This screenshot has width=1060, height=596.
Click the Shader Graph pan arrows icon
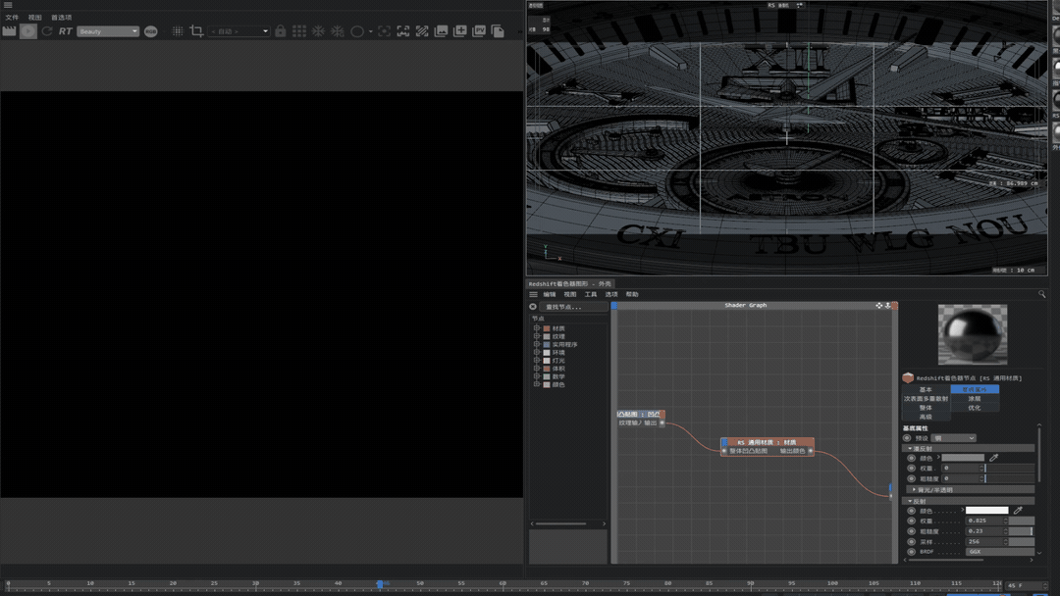point(878,305)
